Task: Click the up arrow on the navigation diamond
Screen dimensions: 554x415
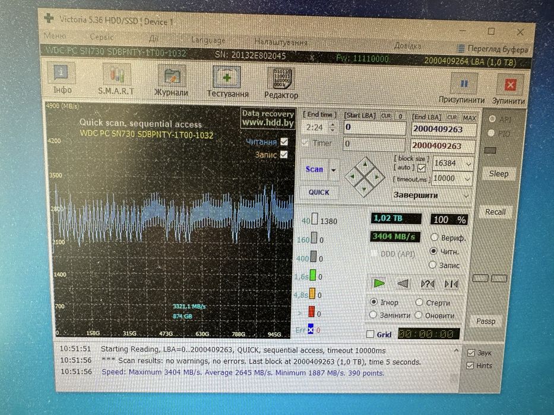Action: click(x=365, y=164)
